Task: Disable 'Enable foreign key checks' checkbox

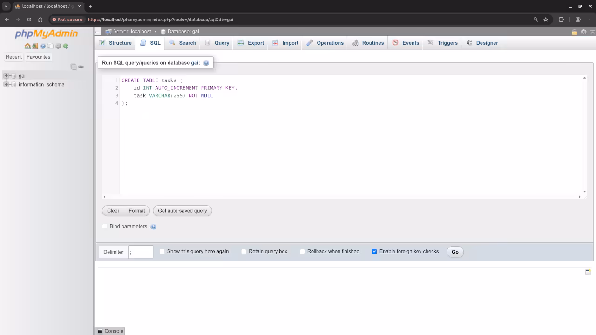Action: pyautogui.click(x=374, y=252)
